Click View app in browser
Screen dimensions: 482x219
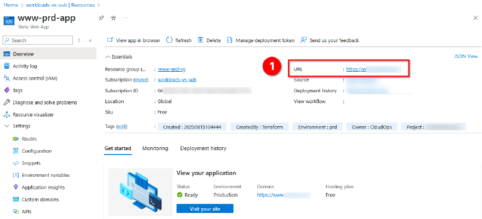[133, 40]
